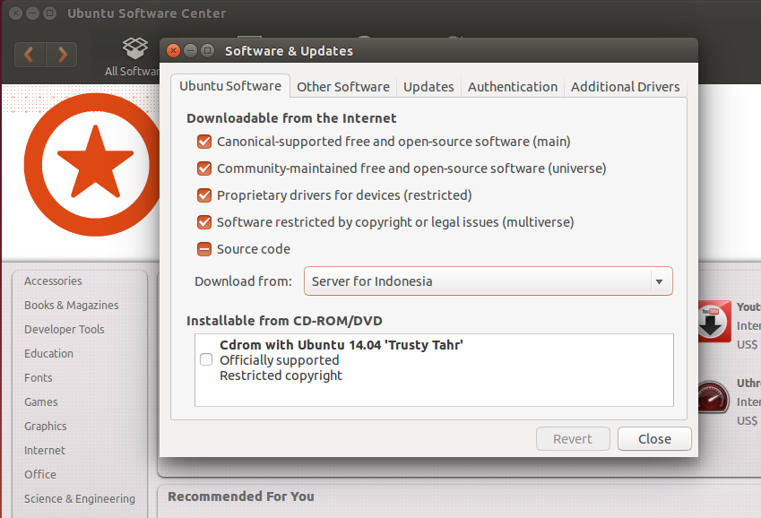Open Graphics category
The width and height of the screenshot is (761, 518).
45,427
